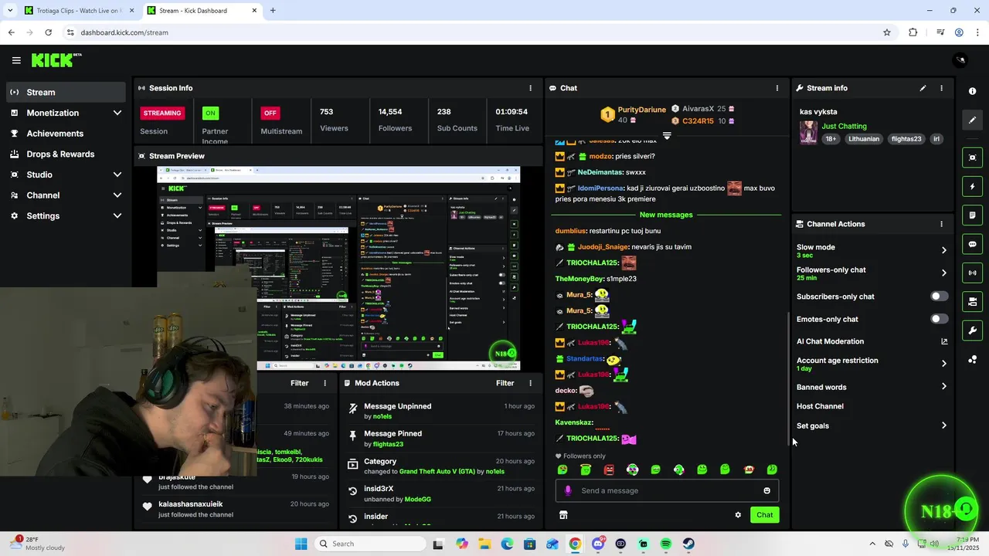Click the three-dots cluster icon in right sidebar
This screenshot has width=989, height=556.
(972, 359)
